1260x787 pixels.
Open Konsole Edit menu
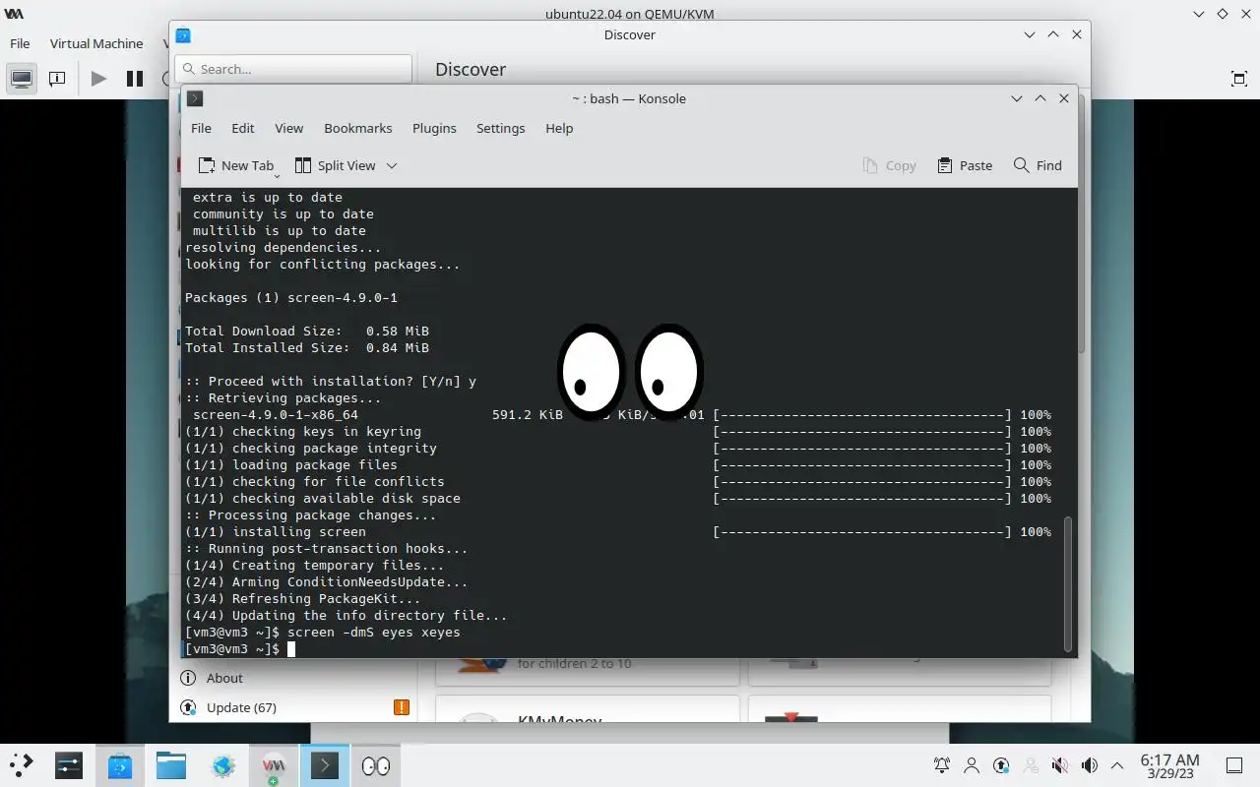[x=243, y=128]
